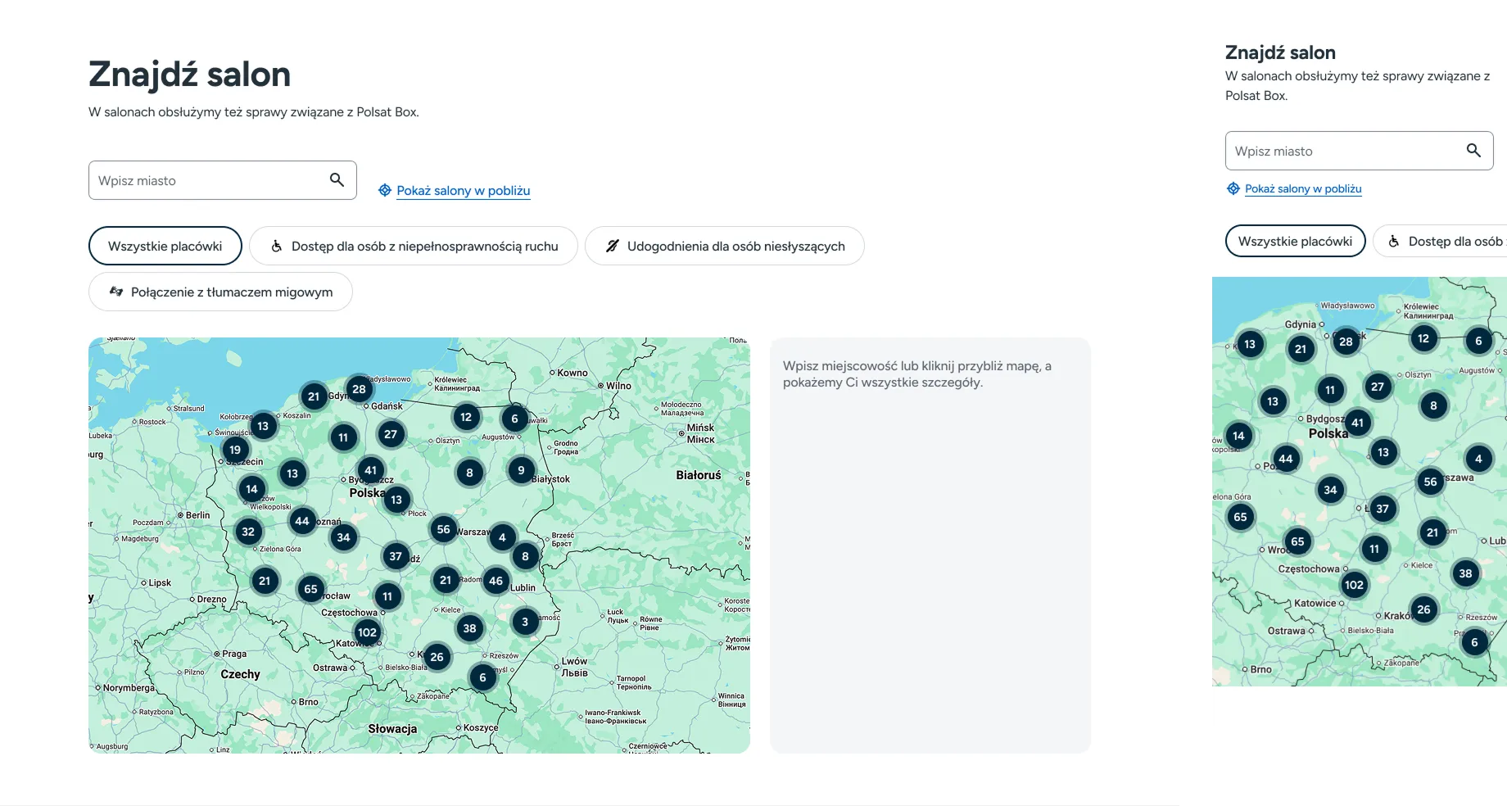Click the search magnifier icon in the city field

pos(336,179)
